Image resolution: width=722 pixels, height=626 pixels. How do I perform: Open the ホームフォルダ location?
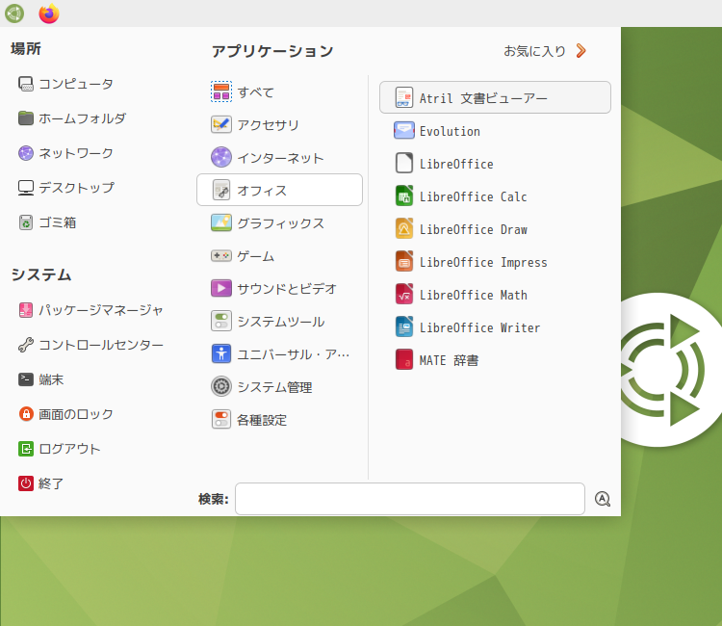click(x=72, y=118)
